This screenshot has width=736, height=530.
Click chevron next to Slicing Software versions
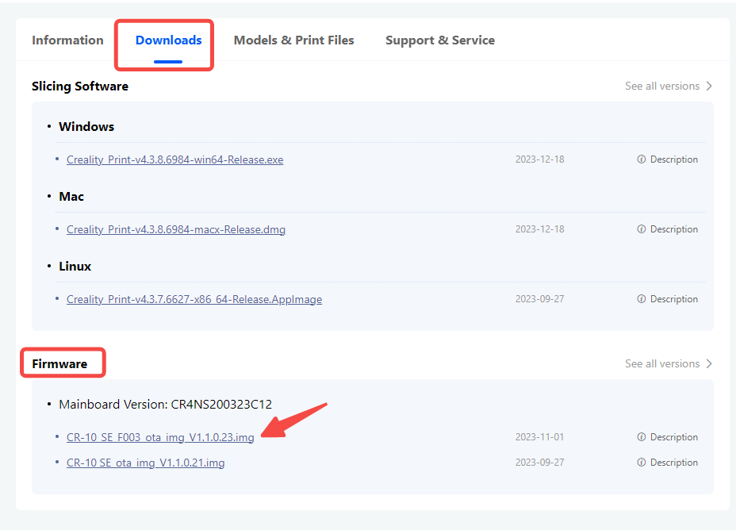click(x=709, y=86)
